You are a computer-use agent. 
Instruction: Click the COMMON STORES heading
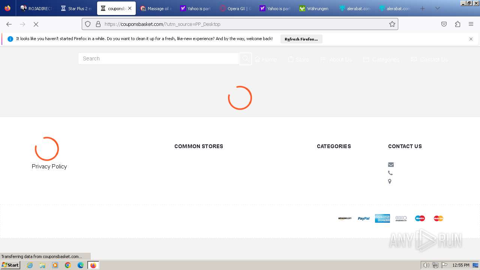(199, 146)
